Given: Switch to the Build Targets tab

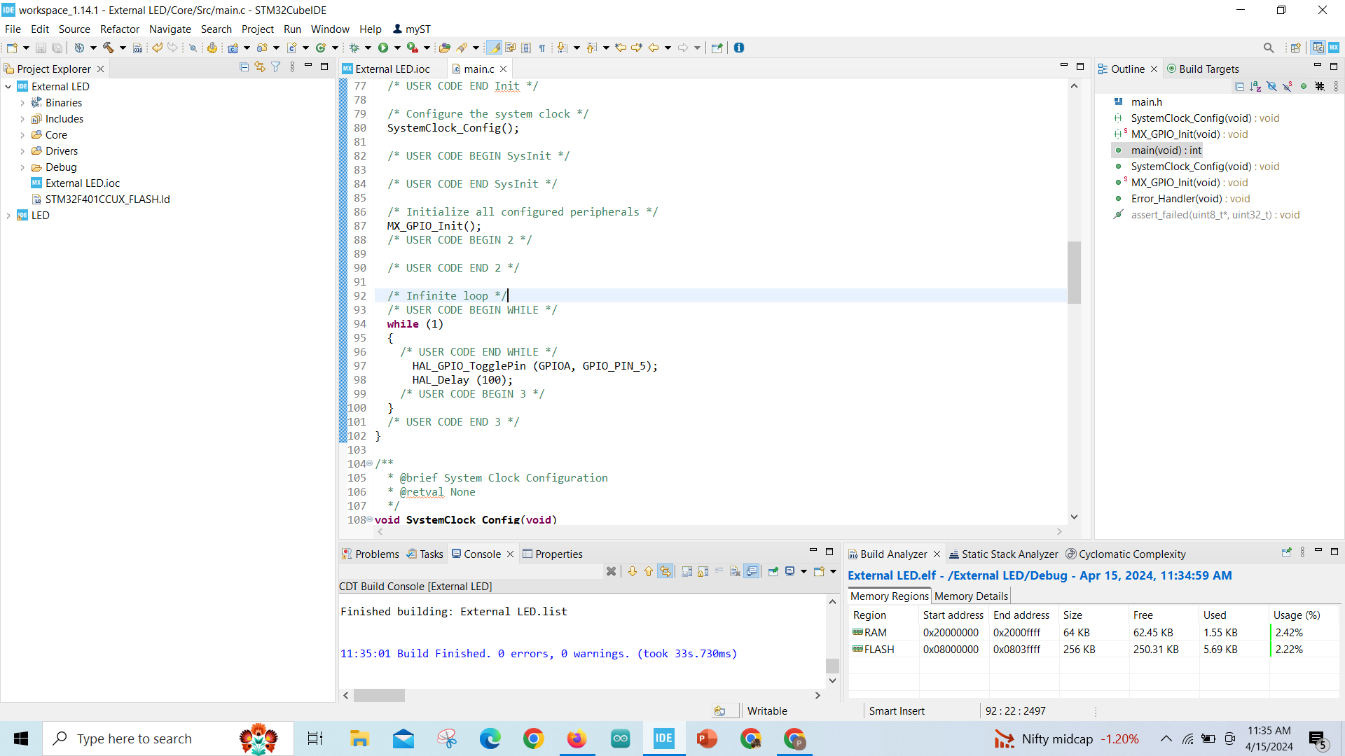Looking at the screenshot, I should point(1203,69).
